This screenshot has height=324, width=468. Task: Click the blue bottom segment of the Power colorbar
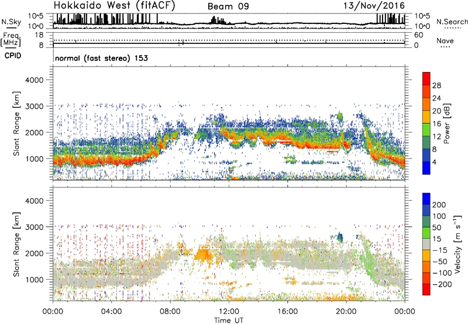[x=426, y=168]
